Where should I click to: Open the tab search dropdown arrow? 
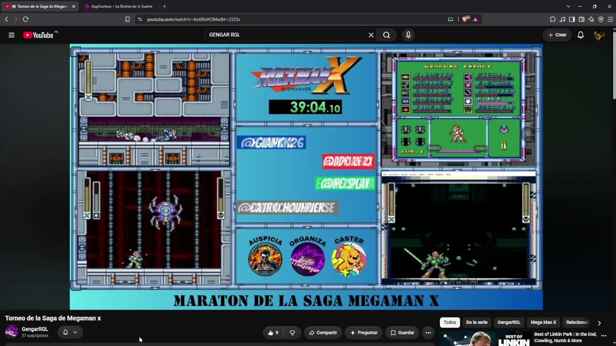(x=568, y=6)
